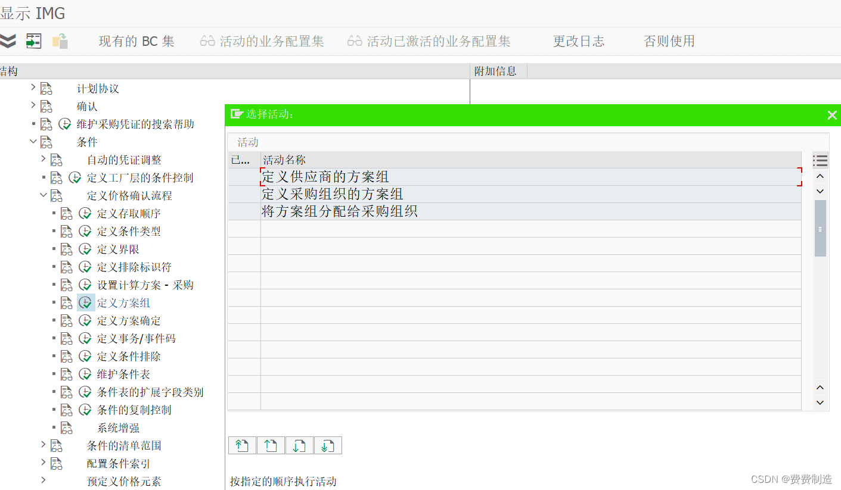The image size is (841, 490).
Task: Click the position-on-entry toolbar icon with green arrow
Action: (33, 41)
